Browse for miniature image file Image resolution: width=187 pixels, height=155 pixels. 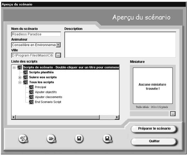coord(173,114)
